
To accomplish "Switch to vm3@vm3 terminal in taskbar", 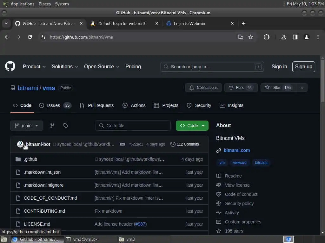I will coord(90,239).
